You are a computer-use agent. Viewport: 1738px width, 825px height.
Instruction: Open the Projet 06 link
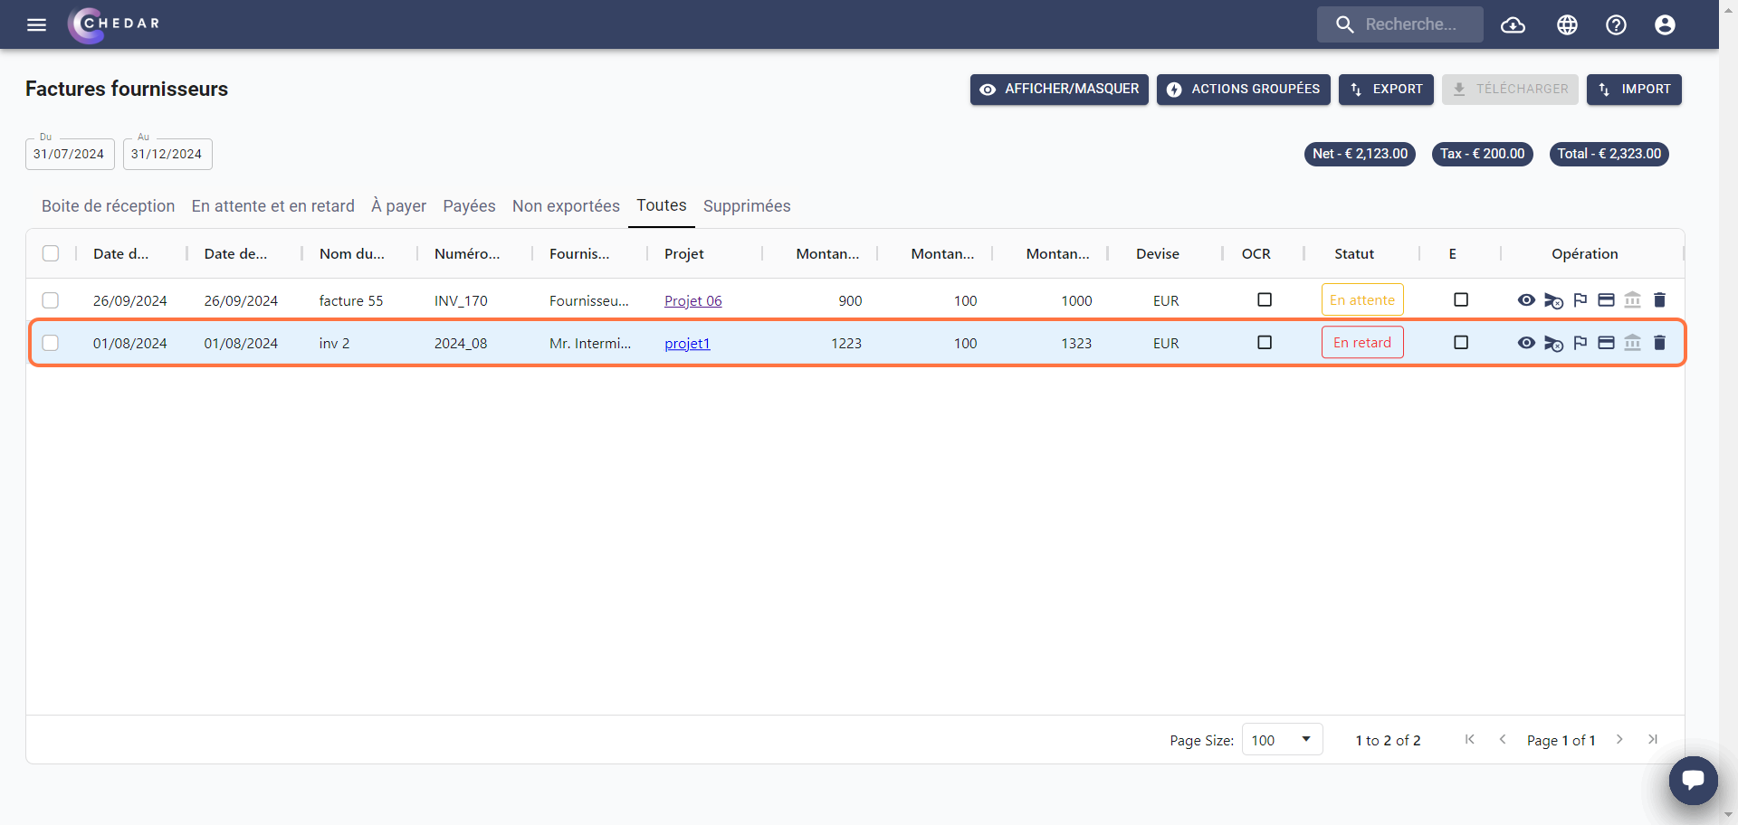(692, 300)
